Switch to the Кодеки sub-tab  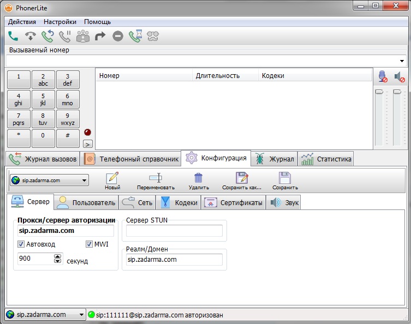(178, 202)
